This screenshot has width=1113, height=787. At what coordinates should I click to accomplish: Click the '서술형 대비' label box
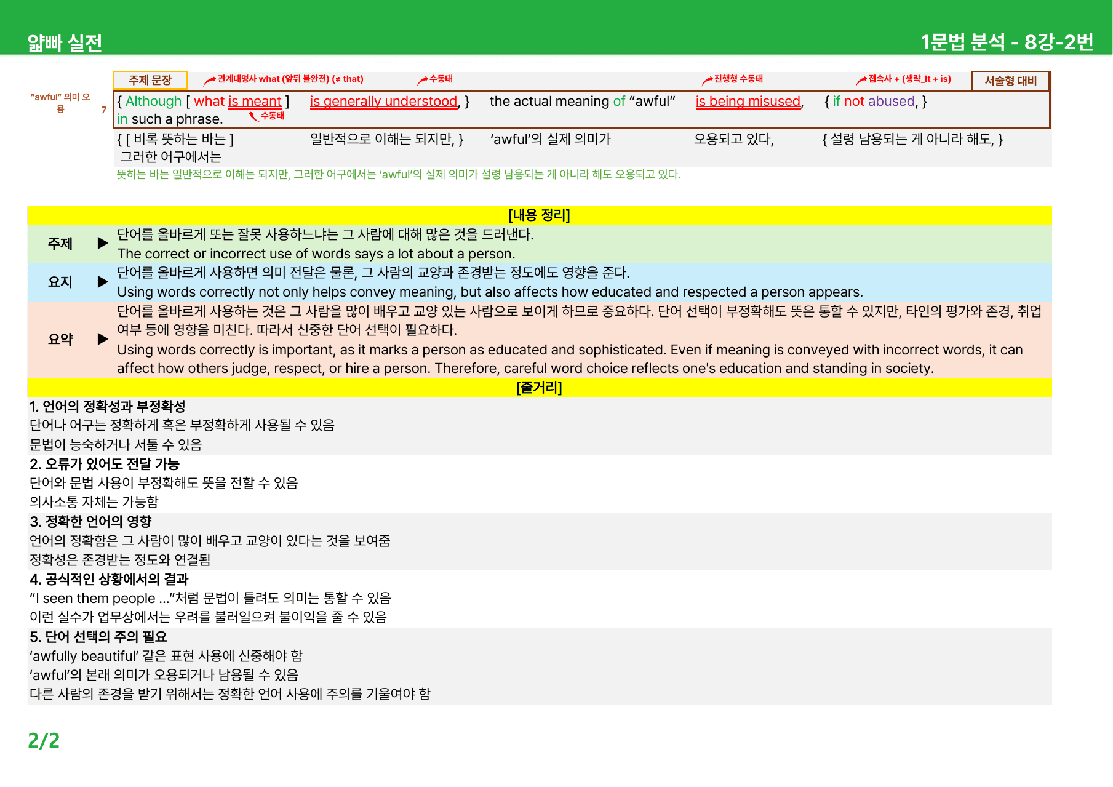pos(1011,81)
